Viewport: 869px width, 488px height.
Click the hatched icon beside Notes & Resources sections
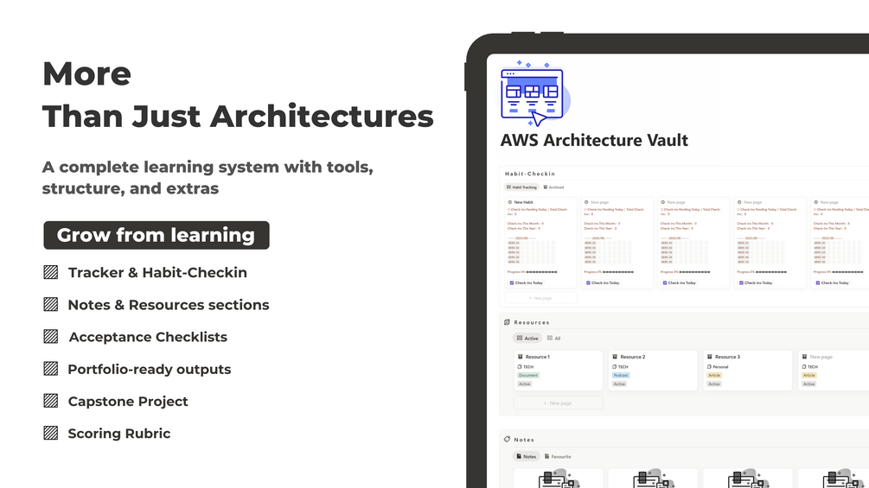click(51, 304)
